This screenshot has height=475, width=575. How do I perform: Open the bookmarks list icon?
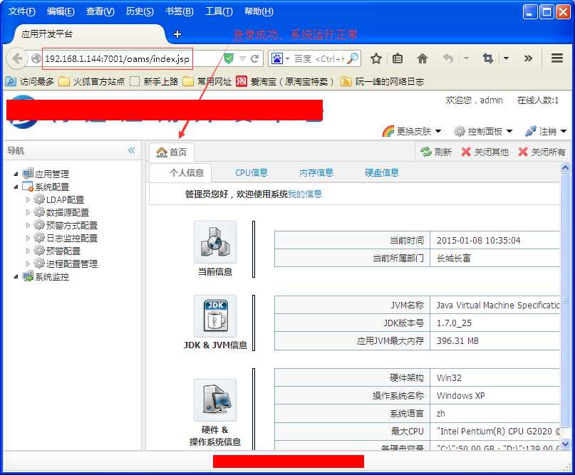pos(398,58)
